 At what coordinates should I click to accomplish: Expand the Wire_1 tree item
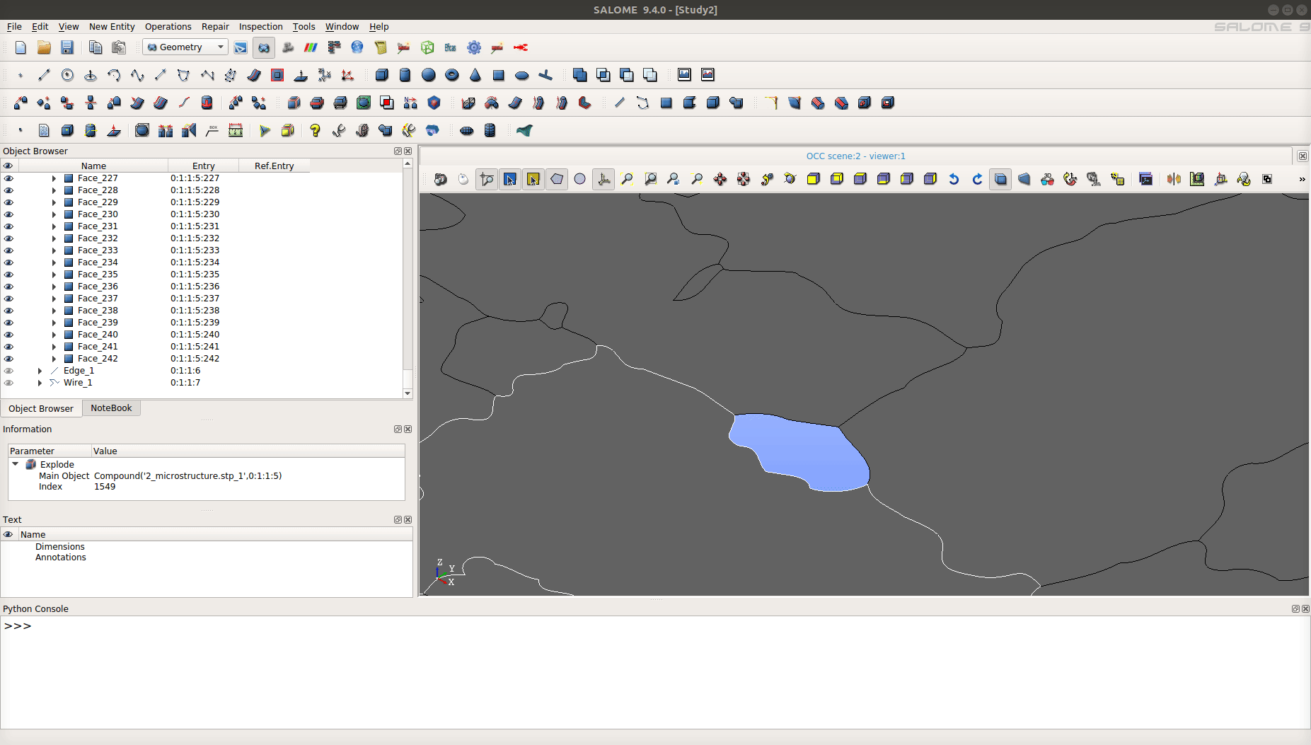click(x=40, y=383)
